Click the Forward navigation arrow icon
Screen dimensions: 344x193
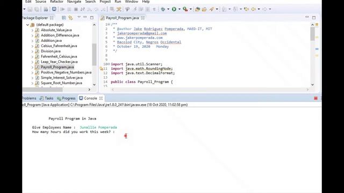[x=264, y=9]
